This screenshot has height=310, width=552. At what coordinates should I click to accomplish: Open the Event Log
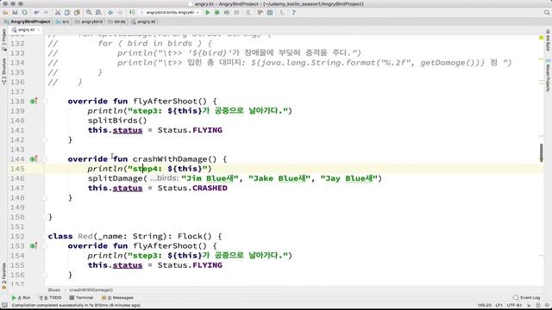(527, 298)
